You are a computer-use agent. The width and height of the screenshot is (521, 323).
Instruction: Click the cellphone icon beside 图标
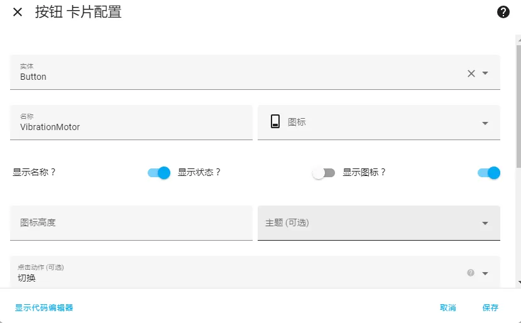[x=275, y=121]
